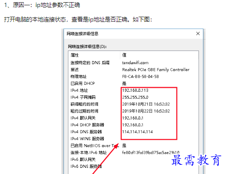Select default gateway value 192.168.0.1
The height and width of the screenshot is (174, 225).
(133, 118)
